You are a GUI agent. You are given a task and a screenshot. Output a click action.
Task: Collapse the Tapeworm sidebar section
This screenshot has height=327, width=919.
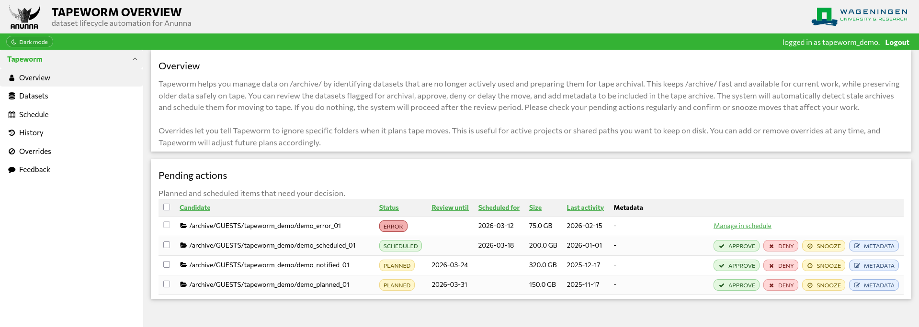click(135, 59)
